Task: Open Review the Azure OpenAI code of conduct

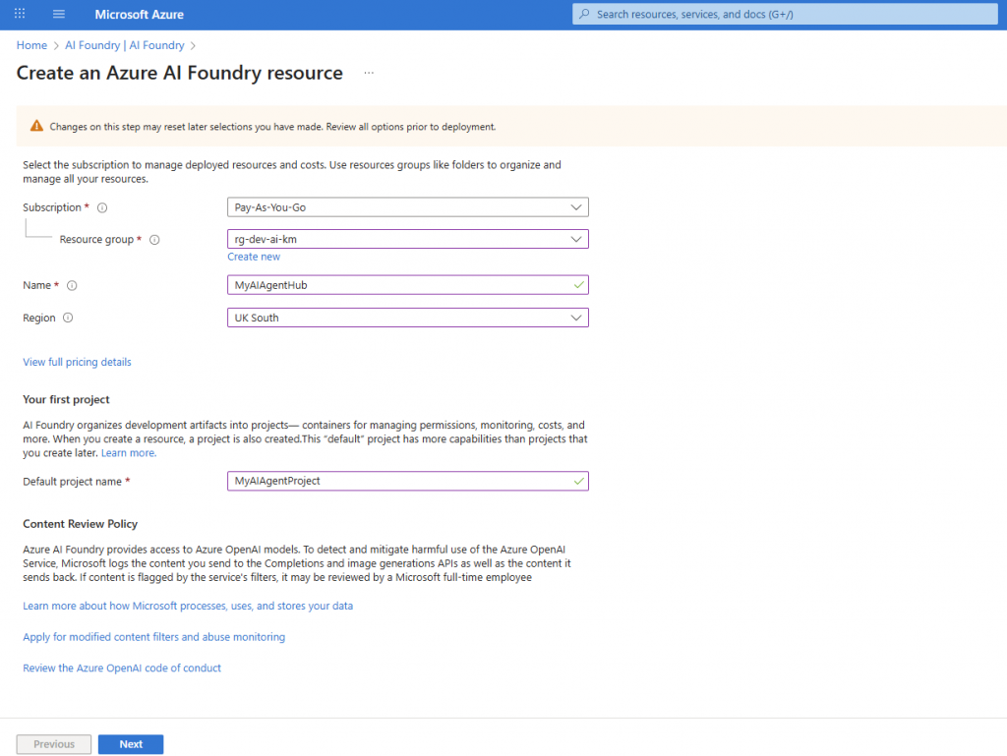Action: click(x=122, y=668)
